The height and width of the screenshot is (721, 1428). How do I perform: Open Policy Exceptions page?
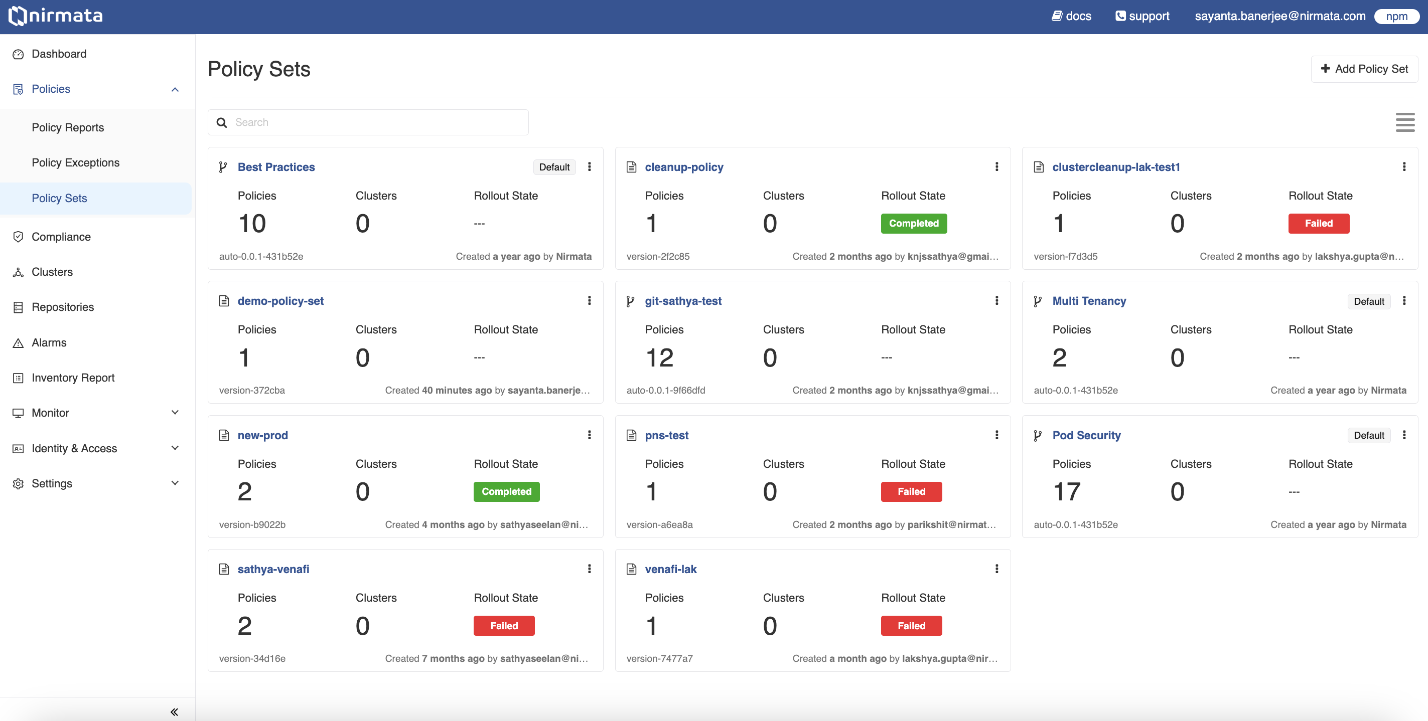[x=75, y=163]
